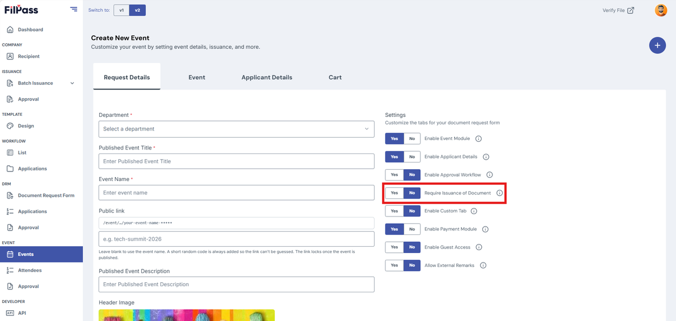Click the Published Event Description field
The width and height of the screenshot is (676, 321).
coord(237,284)
